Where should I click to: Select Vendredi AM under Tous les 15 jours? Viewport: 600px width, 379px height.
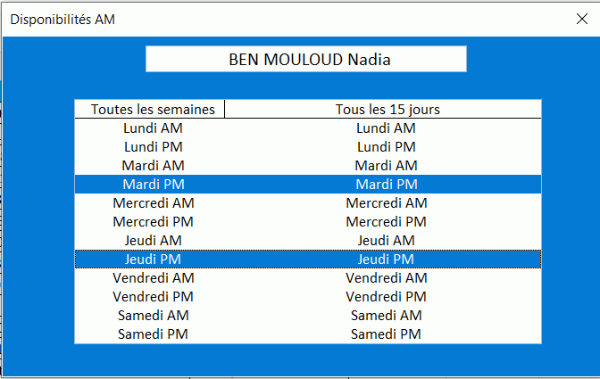point(387,277)
